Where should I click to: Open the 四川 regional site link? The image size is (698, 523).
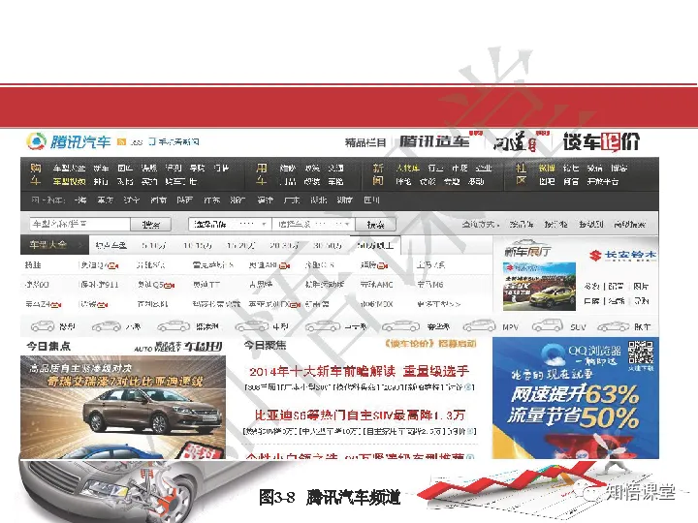pyautogui.click(x=371, y=200)
